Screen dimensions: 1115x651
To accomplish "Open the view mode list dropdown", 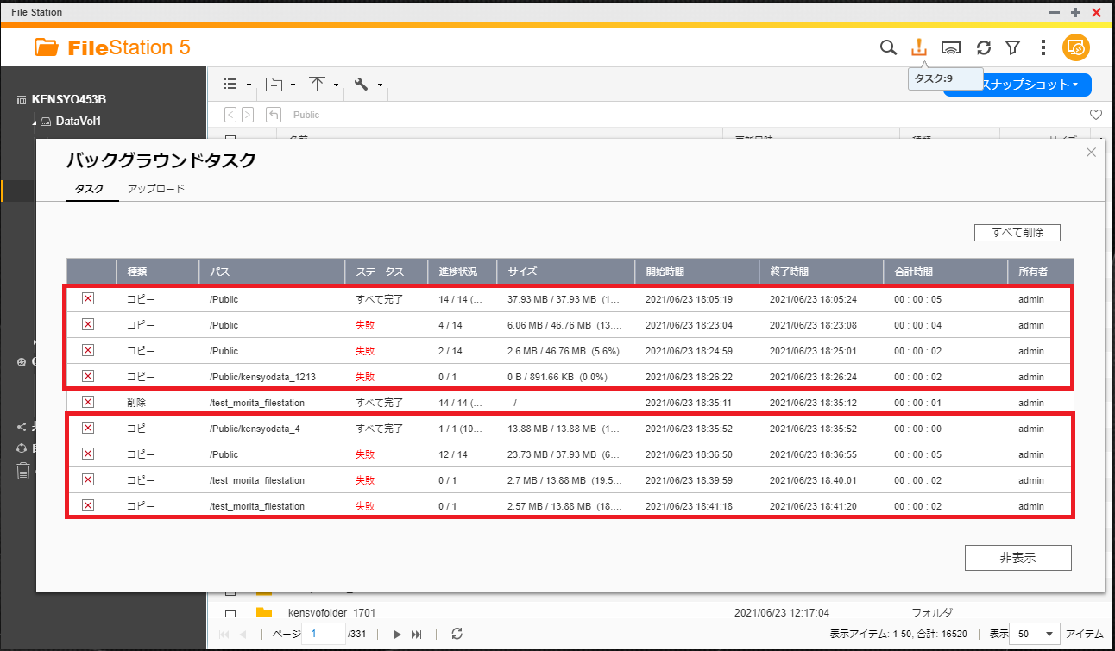I will pyautogui.click(x=236, y=85).
